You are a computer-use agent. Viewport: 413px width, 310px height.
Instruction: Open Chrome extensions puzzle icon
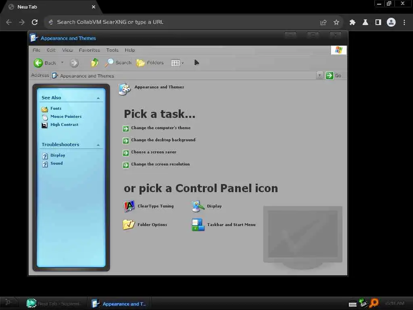[352, 23]
